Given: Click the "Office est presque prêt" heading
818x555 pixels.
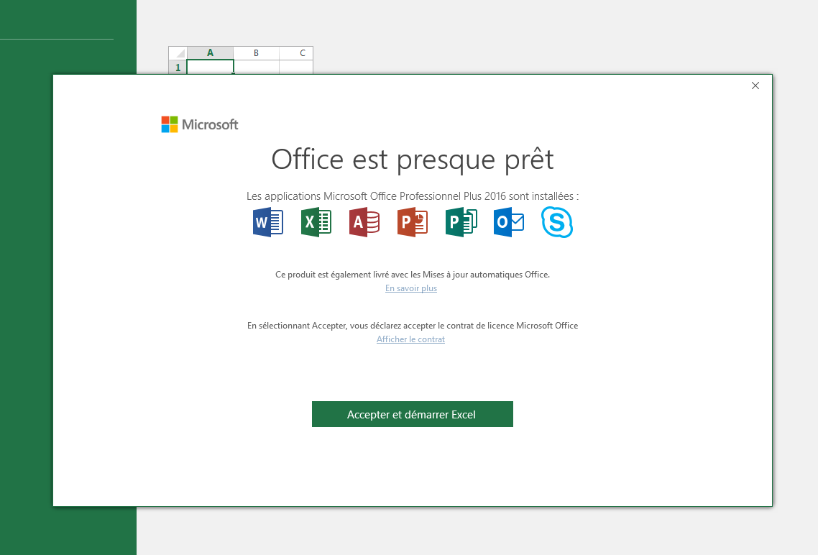Looking at the screenshot, I should pos(413,159).
